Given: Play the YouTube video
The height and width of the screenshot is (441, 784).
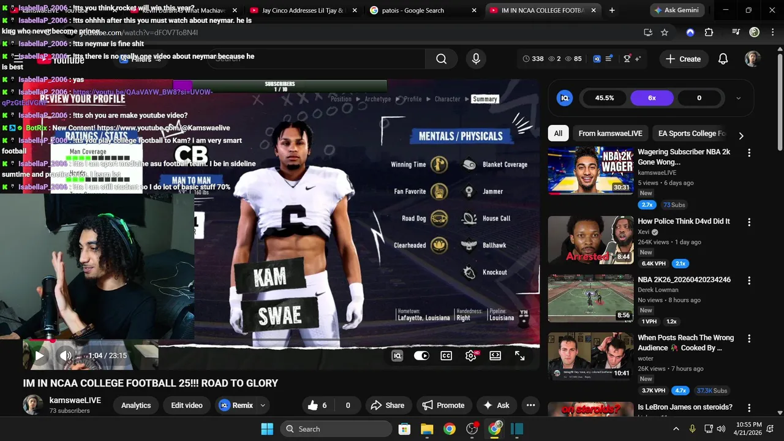Looking at the screenshot, I should tap(39, 355).
